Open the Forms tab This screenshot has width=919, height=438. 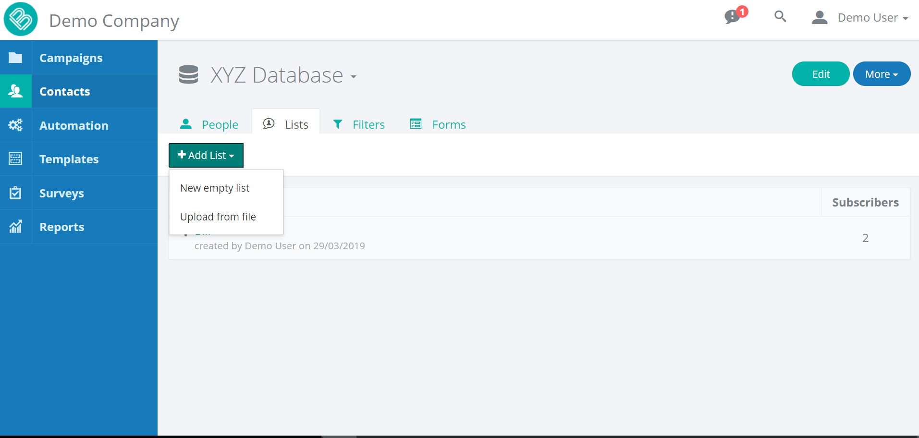(x=438, y=124)
